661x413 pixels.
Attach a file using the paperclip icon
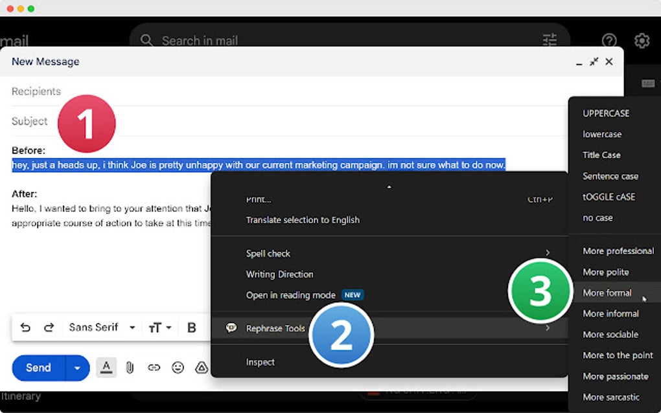[x=130, y=367]
